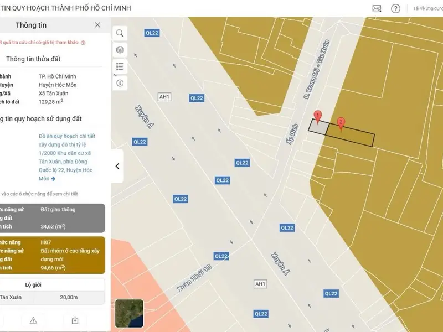Open the map layers panel

pyautogui.click(x=120, y=50)
